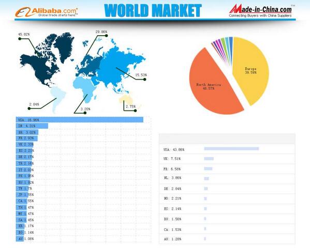The width and height of the screenshot is (310, 248).
Task: Click the 15.53% map label
Action: 141,75
